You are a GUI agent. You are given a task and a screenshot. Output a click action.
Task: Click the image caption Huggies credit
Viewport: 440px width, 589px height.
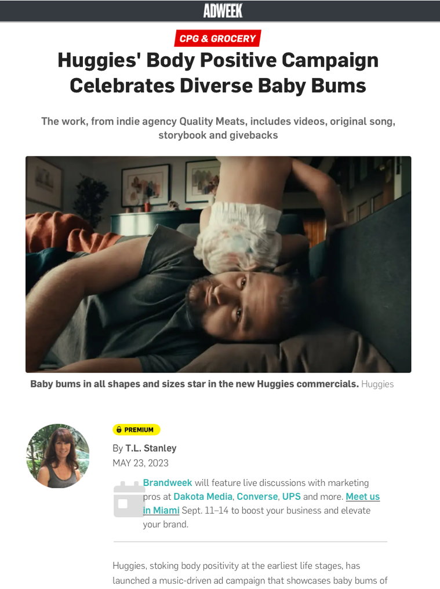click(x=377, y=385)
